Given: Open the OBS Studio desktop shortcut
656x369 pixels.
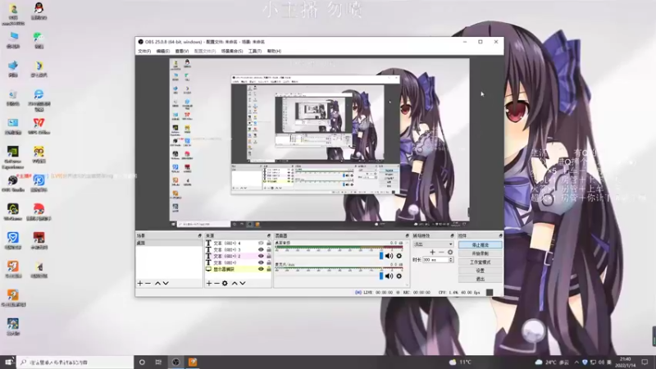Looking at the screenshot, I should click(x=12, y=183).
